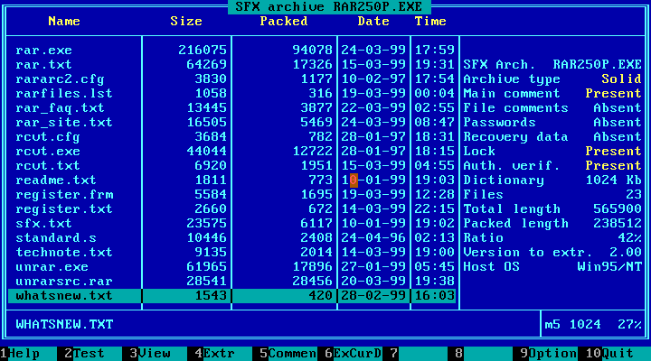Select file rcvt.exe
Screen dimensions: 651x361
click(48, 152)
